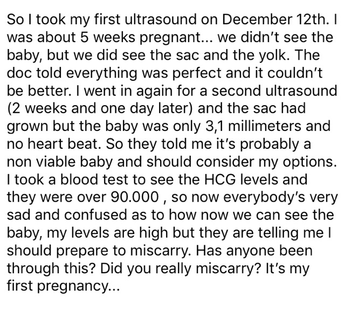The width and height of the screenshot is (345, 311).
Task: Click the question 'Has anyone been'
Action: pos(254,251)
